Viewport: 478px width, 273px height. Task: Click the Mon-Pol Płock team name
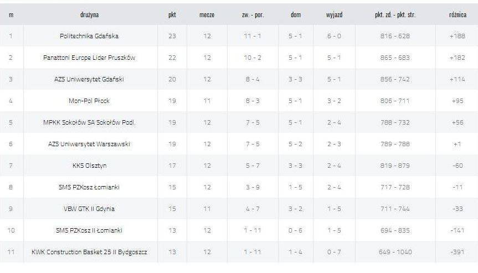coord(89,101)
